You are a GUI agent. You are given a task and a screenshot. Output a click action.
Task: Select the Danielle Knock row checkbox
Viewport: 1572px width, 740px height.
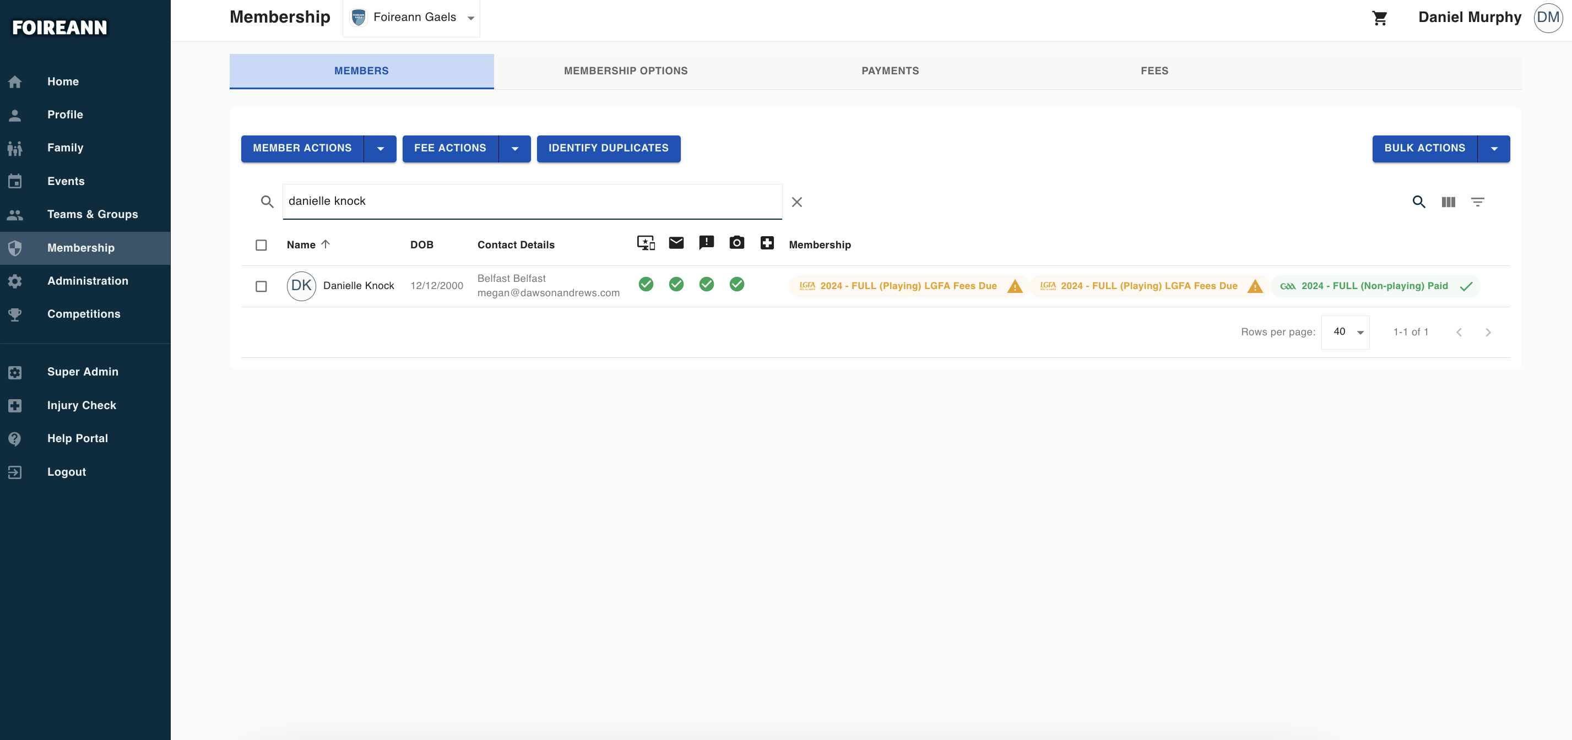(x=261, y=286)
